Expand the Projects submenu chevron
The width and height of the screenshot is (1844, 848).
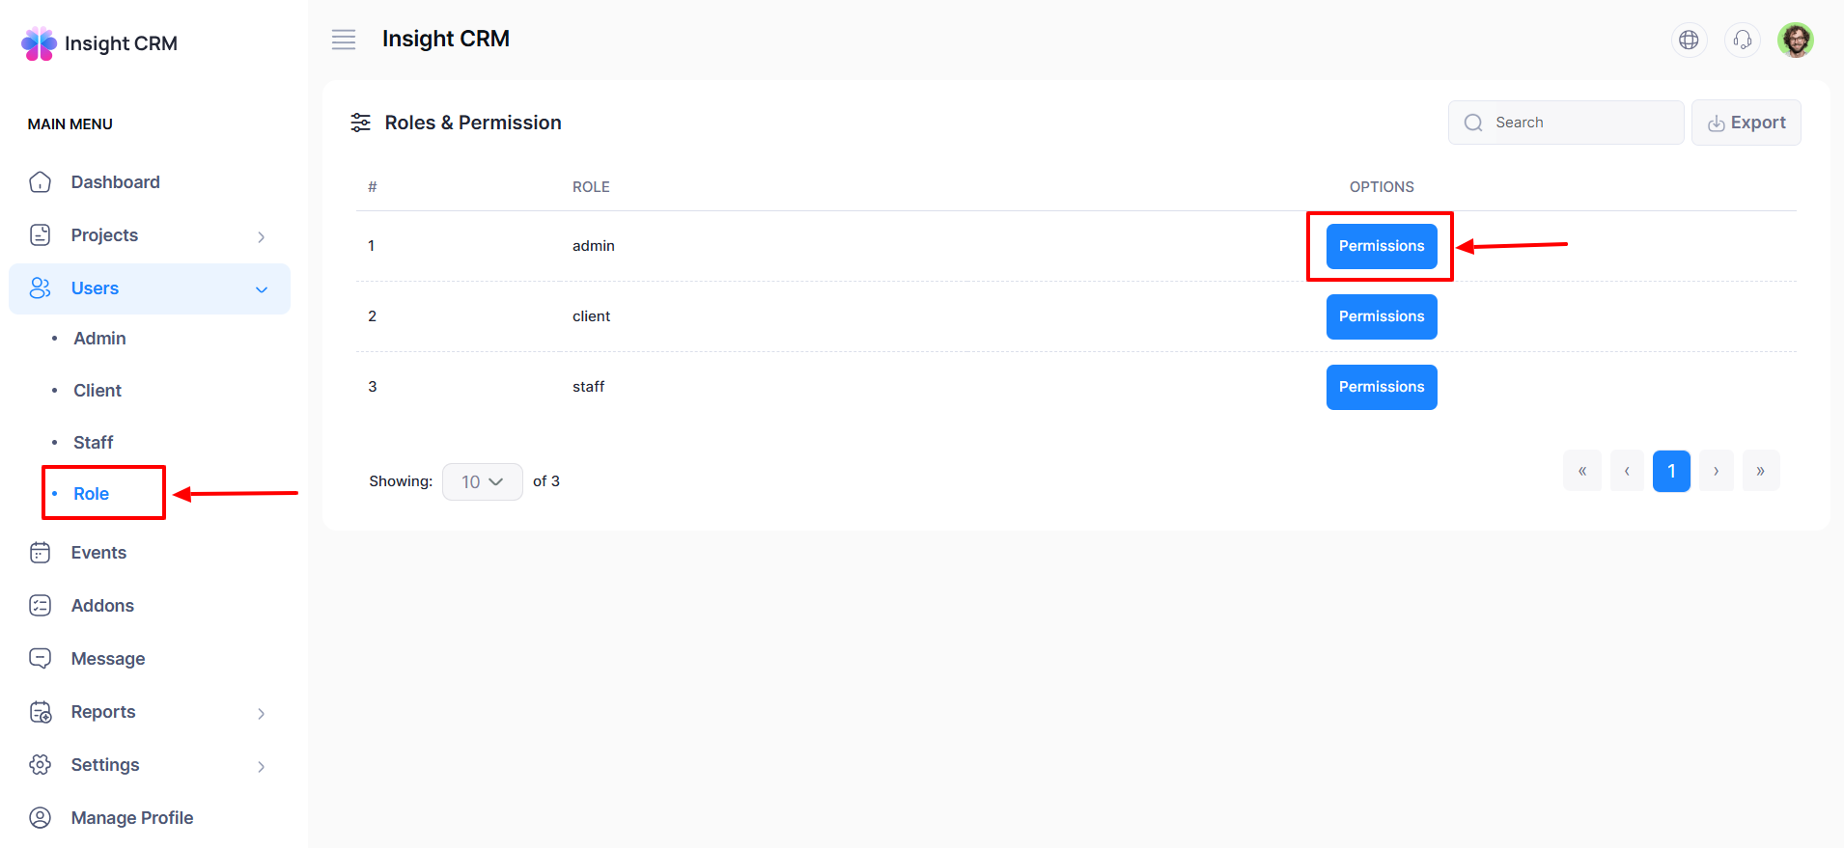261,236
